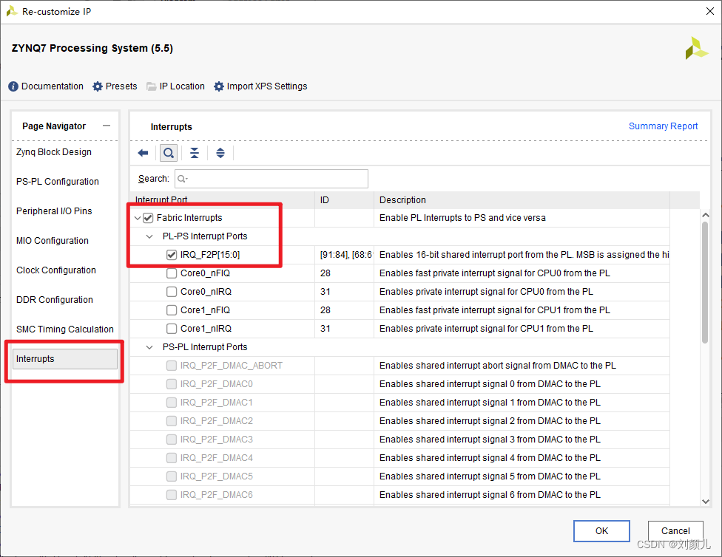Click the collapse all toolbar icon
The width and height of the screenshot is (722, 557).
pyautogui.click(x=195, y=153)
